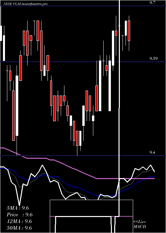
Task: Click the Price : 9.6 reading
Action: coord(20,215)
